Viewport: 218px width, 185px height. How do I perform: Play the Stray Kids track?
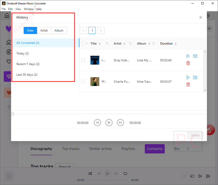pyautogui.click(x=188, y=56)
